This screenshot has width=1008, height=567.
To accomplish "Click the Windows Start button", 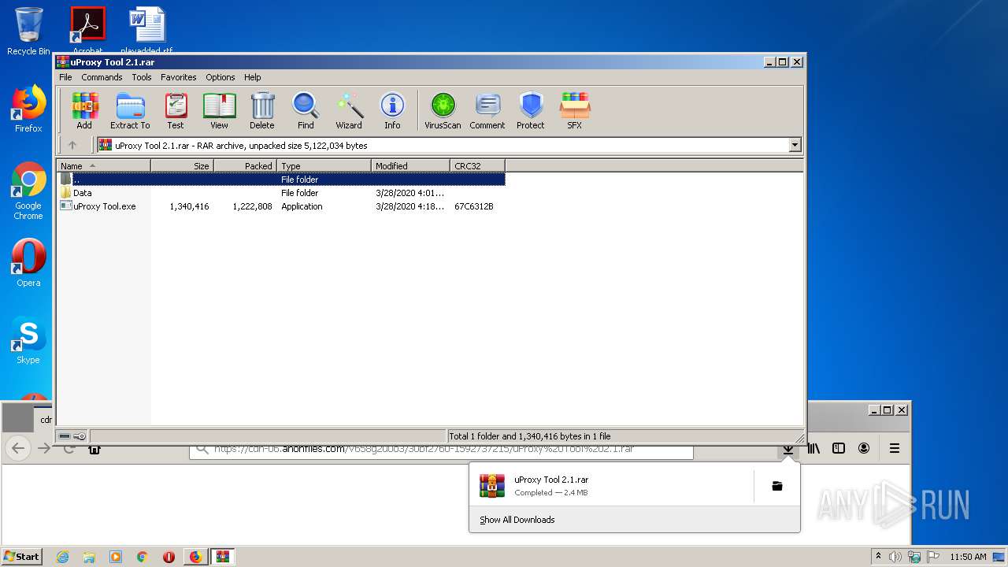I will (21, 556).
